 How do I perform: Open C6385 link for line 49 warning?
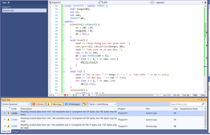[14, 113]
